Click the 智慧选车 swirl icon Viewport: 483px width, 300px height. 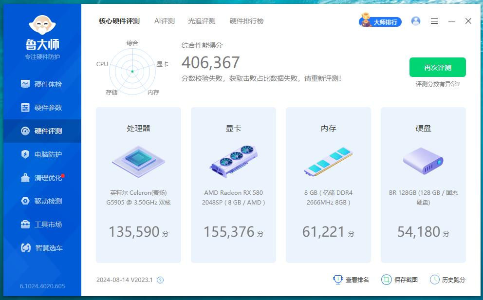pyautogui.click(x=26, y=247)
